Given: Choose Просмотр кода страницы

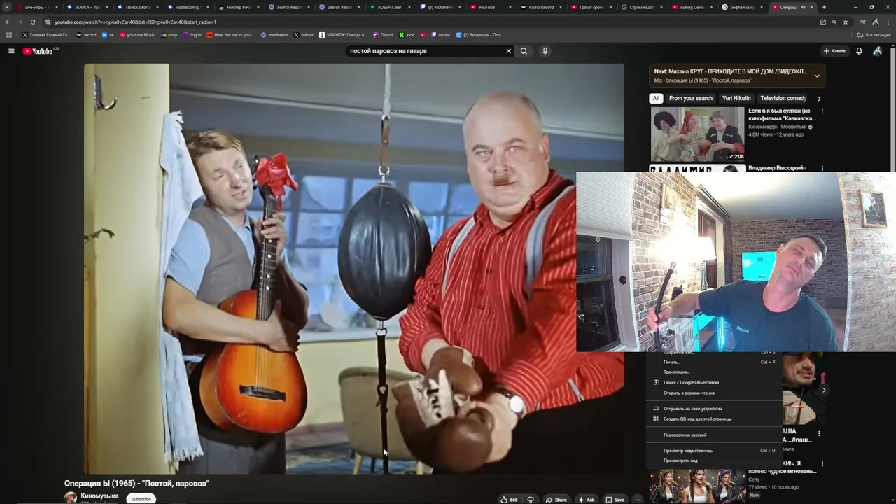Looking at the screenshot, I should [x=714, y=450].
